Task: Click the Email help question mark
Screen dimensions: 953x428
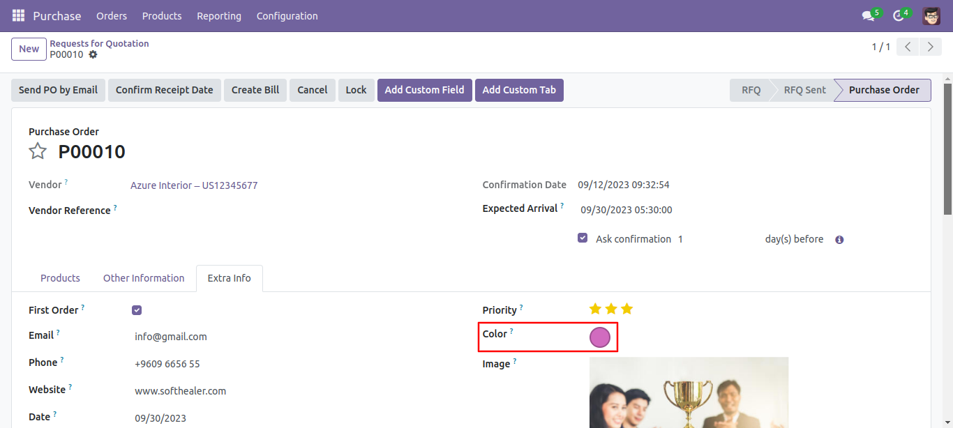Action: 58,333
